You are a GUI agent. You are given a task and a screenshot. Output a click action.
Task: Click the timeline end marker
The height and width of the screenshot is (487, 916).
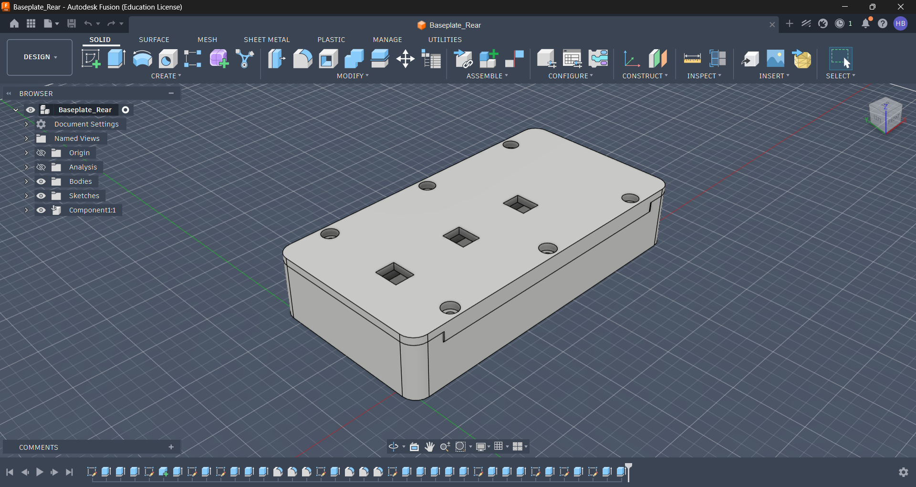tap(629, 472)
